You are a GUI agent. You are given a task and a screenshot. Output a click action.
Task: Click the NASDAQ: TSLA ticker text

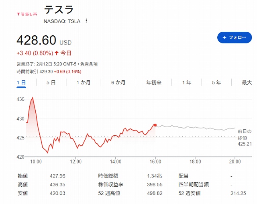click(x=62, y=21)
